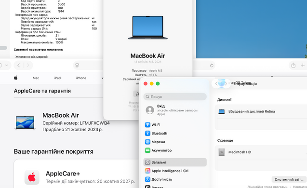Go back in Safari toolbar
The width and height of the screenshot is (307, 188).
pyautogui.click(x=19, y=65)
